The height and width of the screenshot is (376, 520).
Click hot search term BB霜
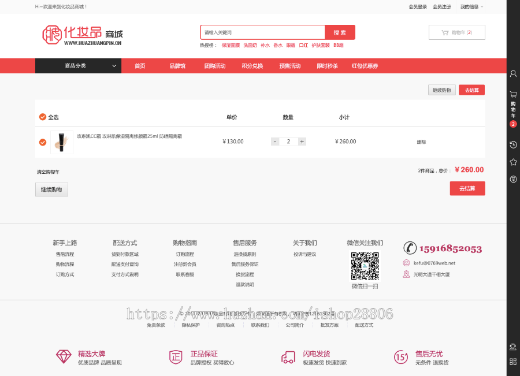(338, 46)
